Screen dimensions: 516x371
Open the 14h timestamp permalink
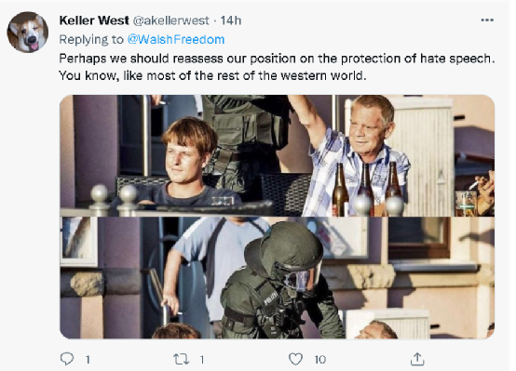[231, 20]
